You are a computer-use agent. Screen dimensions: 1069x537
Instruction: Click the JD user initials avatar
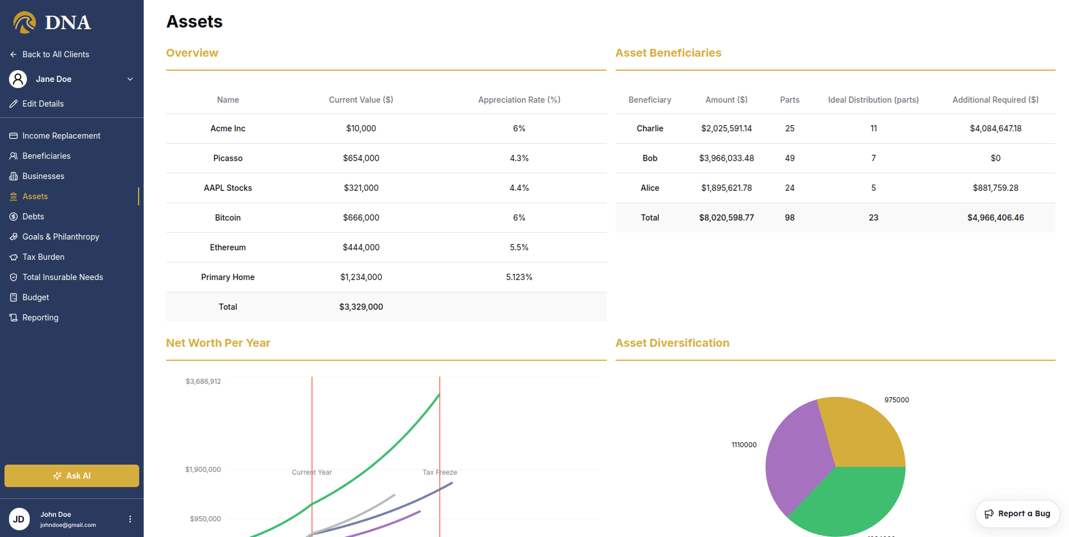(x=19, y=519)
